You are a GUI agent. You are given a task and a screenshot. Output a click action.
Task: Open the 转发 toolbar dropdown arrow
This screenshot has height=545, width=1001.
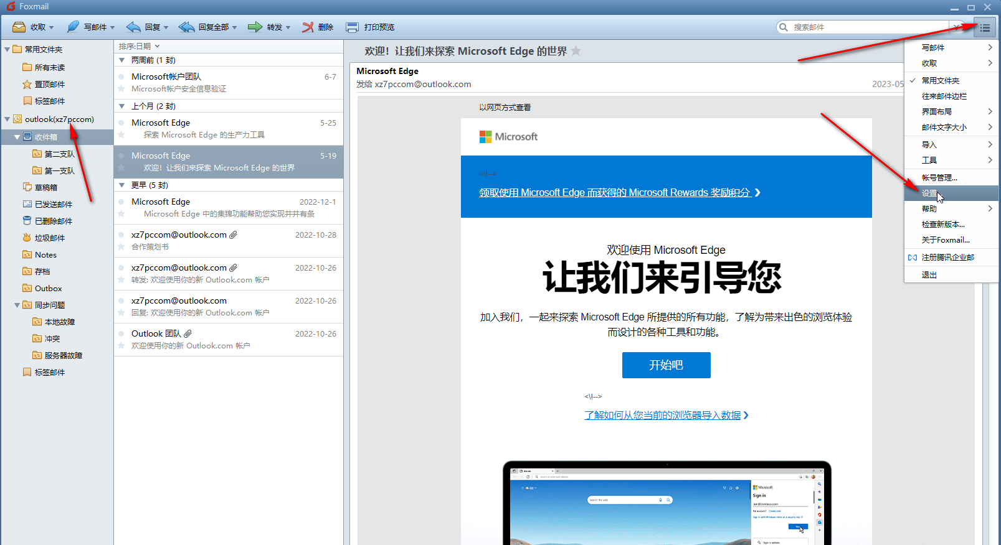(x=288, y=27)
